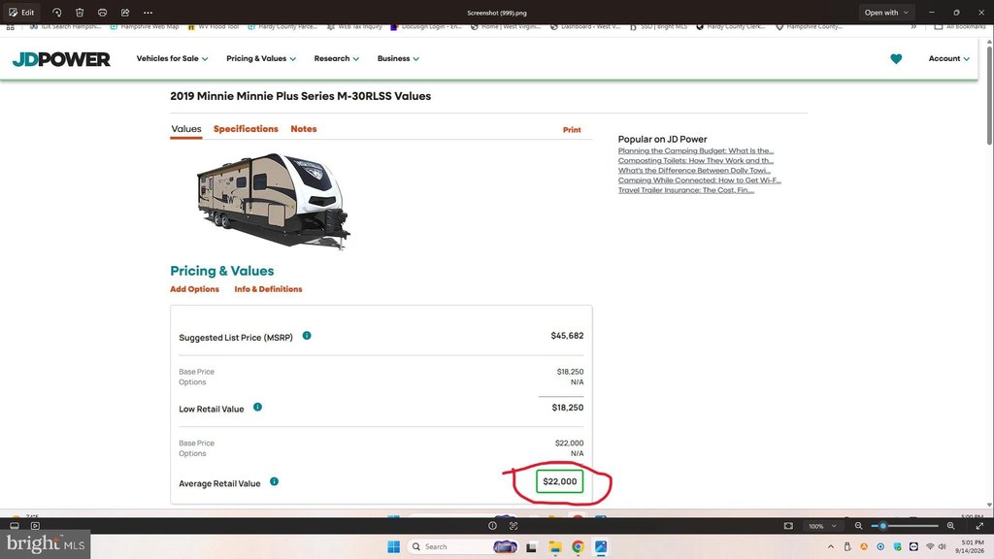Expand Pricing & Values menu
This screenshot has width=994, height=559.
coord(261,58)
